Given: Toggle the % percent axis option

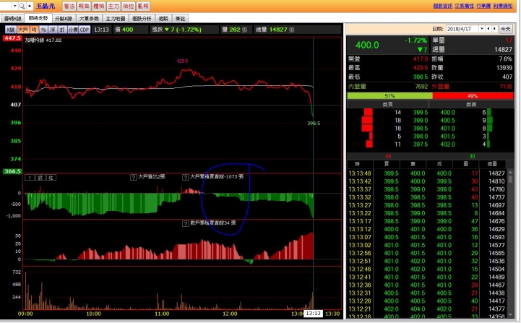Looking at the screenshot, I should pyautogui.click(x=43, y=30).
